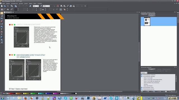Click the Copy toolbar icon

click(12, 6)
